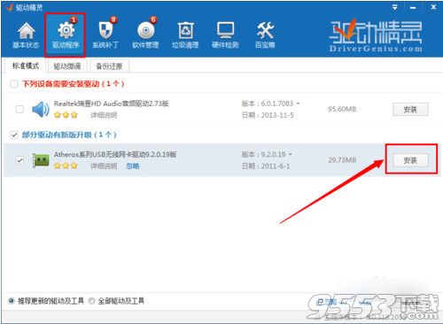Open the title bar menu arrow icon
The height and width of the screenshot is (324, 443).
tap(395, 7)
